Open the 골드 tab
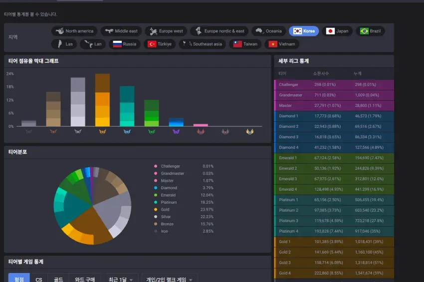424x282 pixels. click(x=58, y=279)
